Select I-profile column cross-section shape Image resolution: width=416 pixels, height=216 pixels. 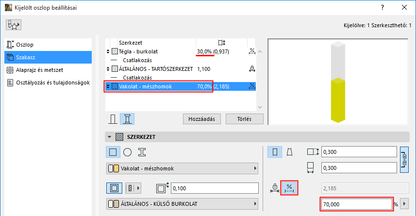[142, 152]
